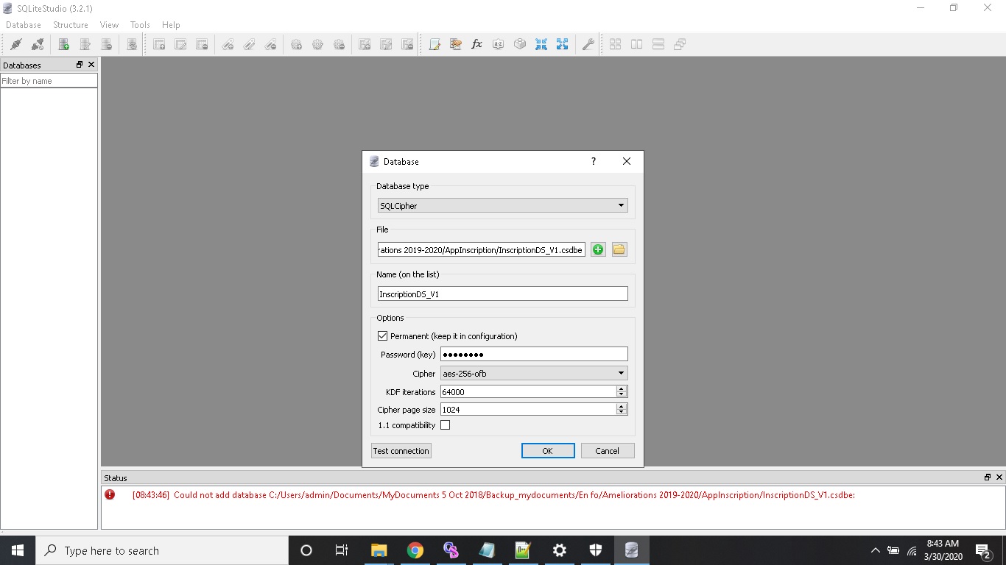The image size is (1006, 565).
Task: Click the Delete table toolbar icon
Action: [x=202, y=44]
